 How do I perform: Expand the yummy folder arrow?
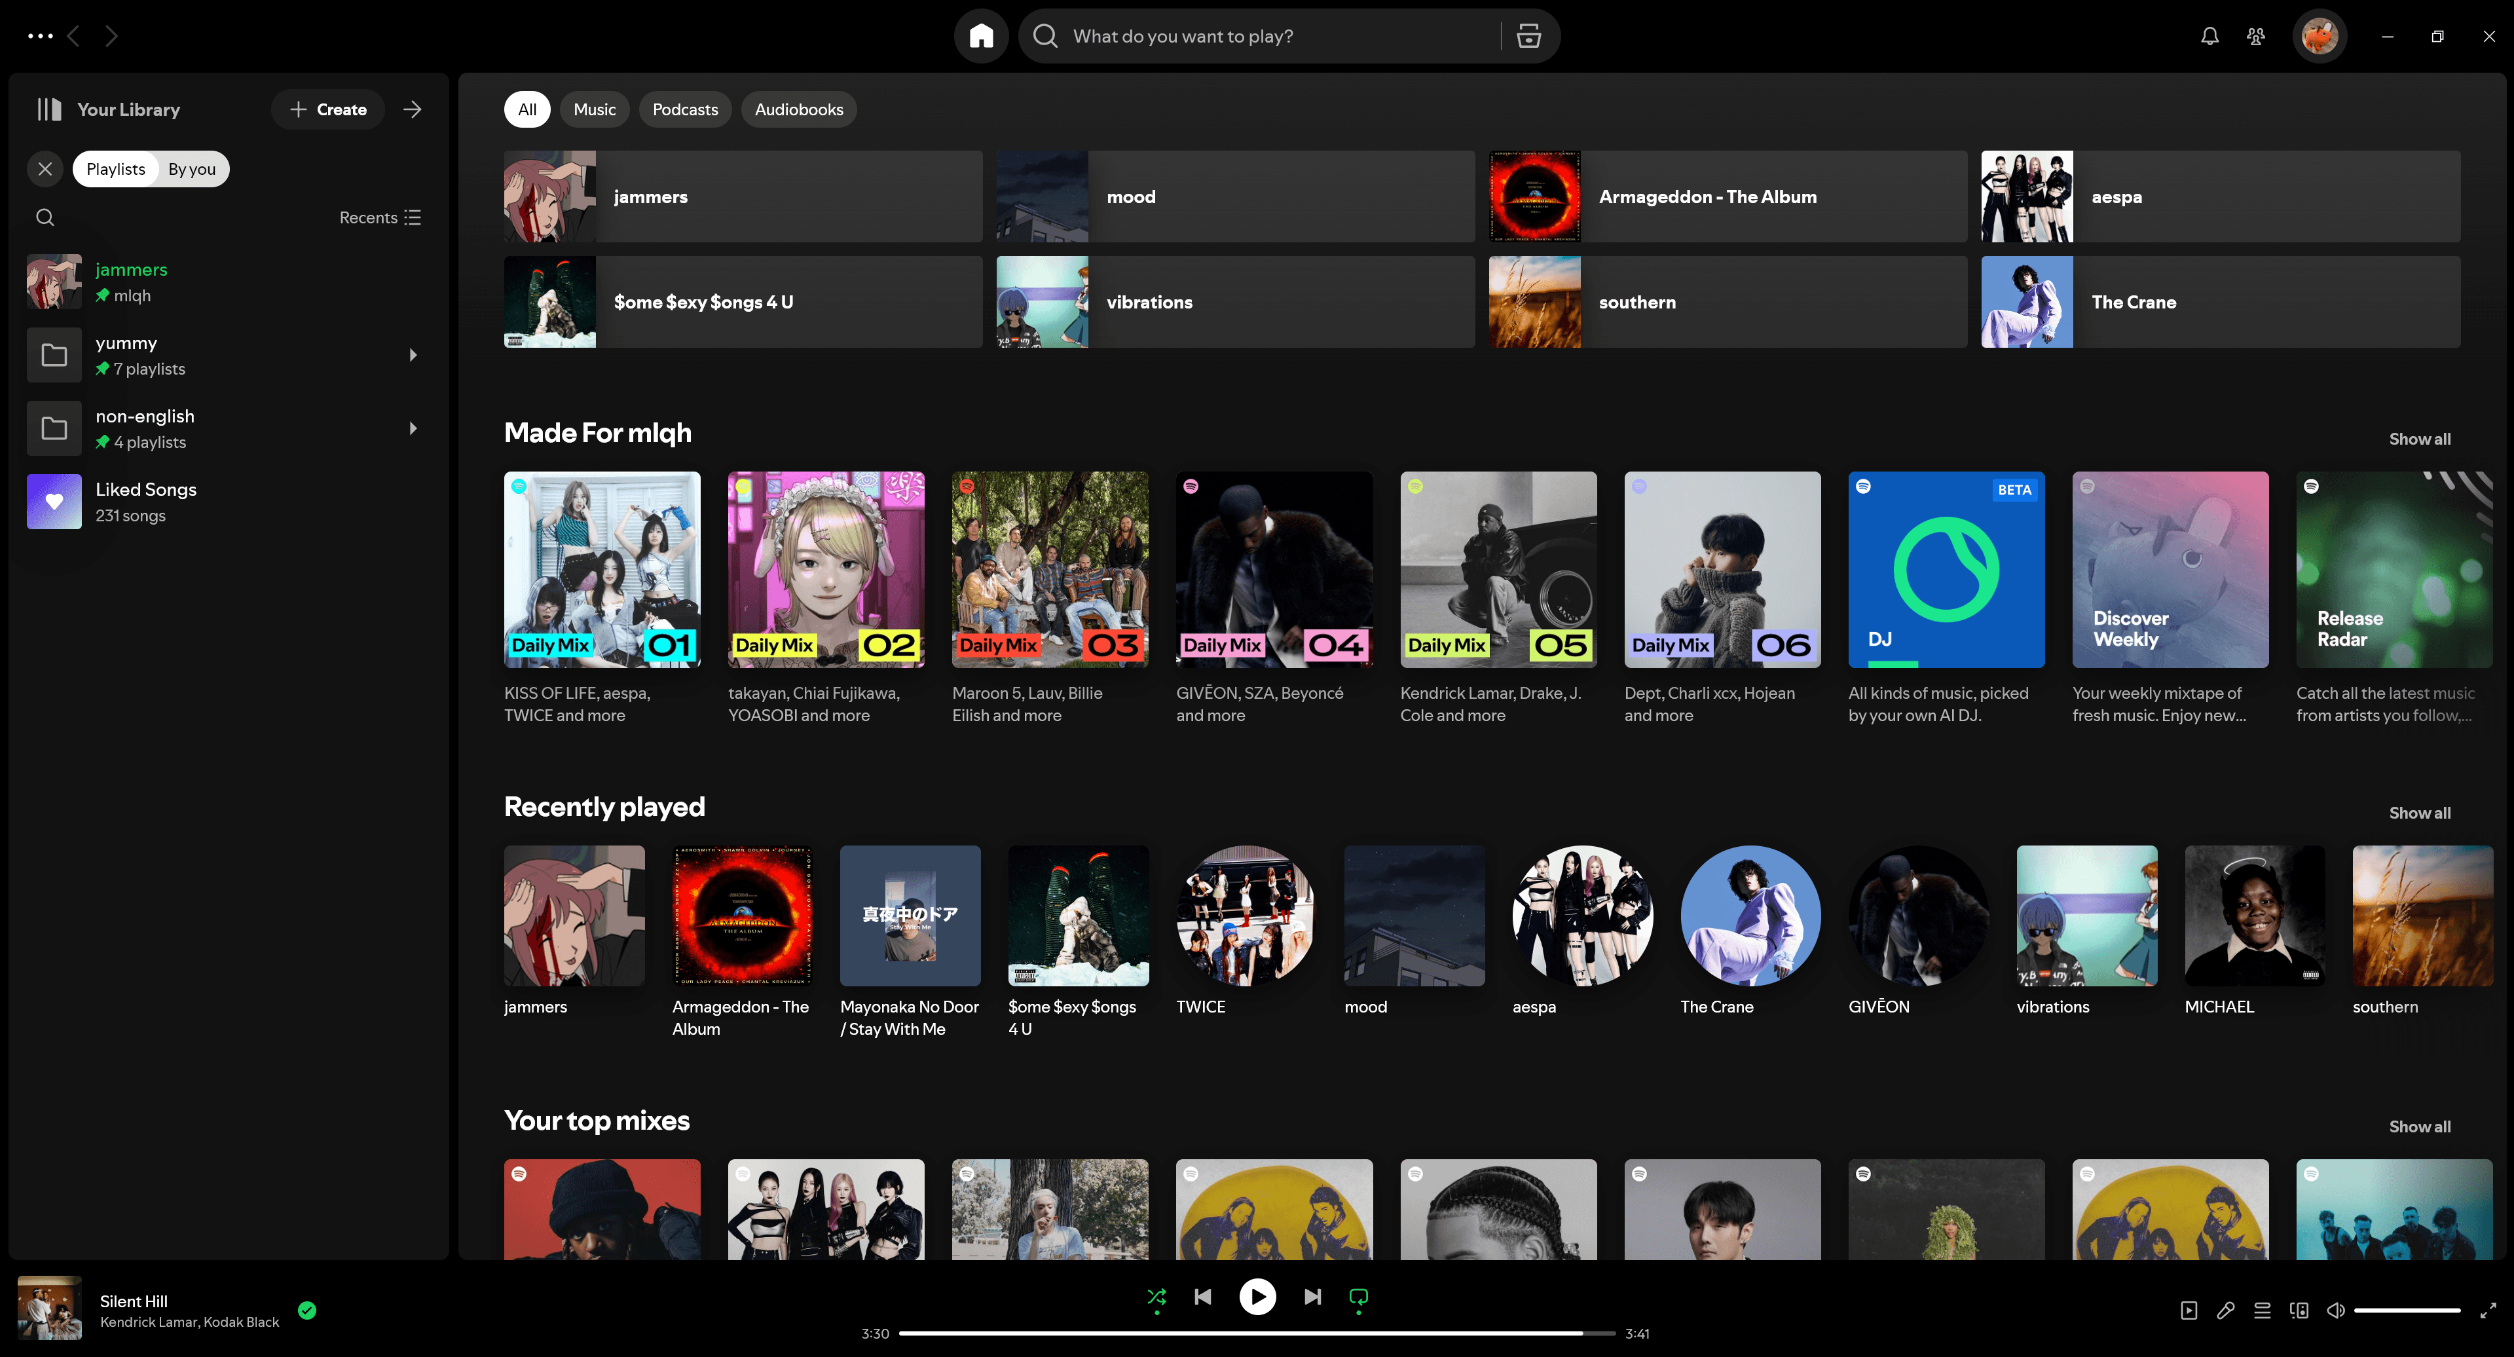coord(413,356)
